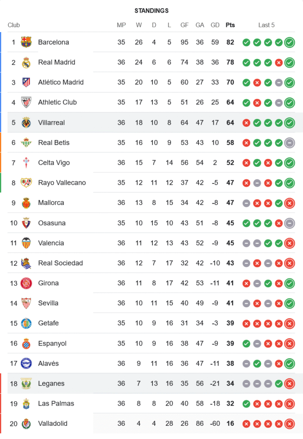Image resolution: width=303 pixels, height=439 pixels.
Task: Click the Las Palmas crest icon
Action: (x=26, y=403)
